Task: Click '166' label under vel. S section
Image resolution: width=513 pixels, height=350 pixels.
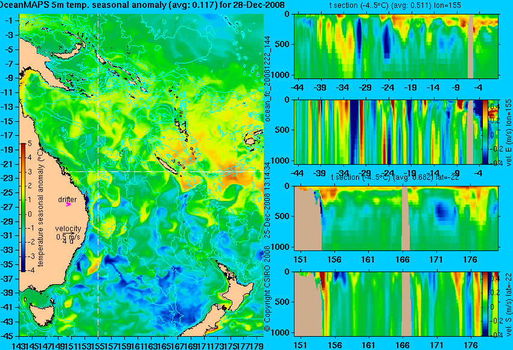Action: [403, 345]
